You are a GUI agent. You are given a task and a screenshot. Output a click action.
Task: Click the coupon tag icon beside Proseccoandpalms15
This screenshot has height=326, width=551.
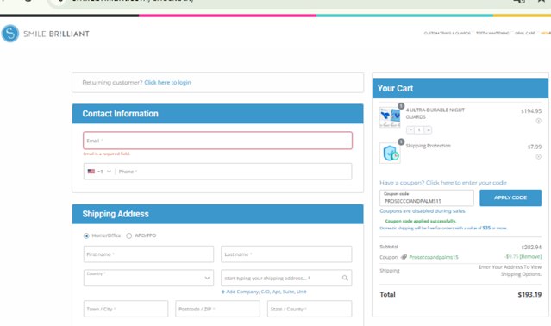click(404, 257)
